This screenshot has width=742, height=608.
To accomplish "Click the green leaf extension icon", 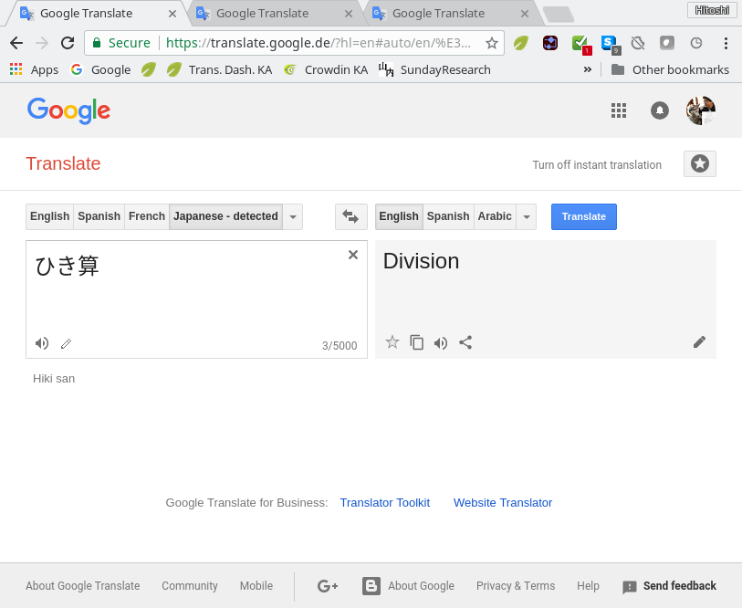I will tap(520, 43).
